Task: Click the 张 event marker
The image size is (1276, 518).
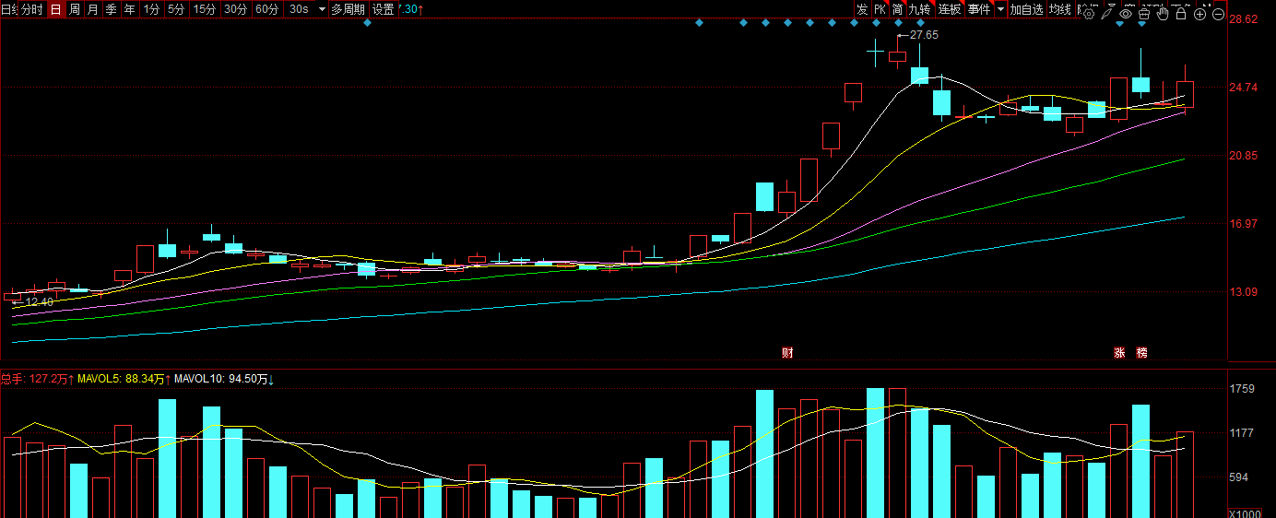Action: 1119,352
